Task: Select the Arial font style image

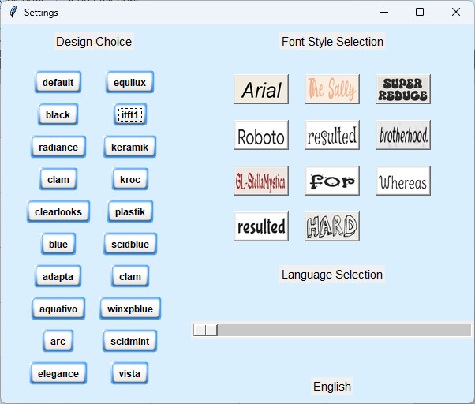Action: 261,89
